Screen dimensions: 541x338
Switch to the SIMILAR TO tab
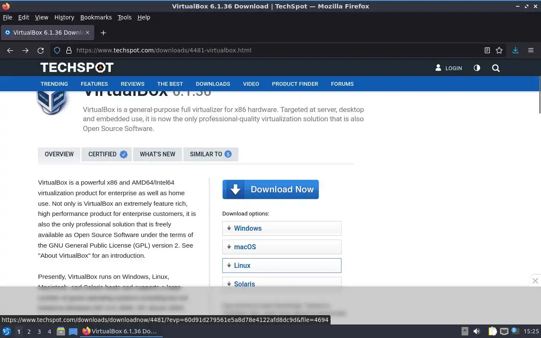[210, 154]
